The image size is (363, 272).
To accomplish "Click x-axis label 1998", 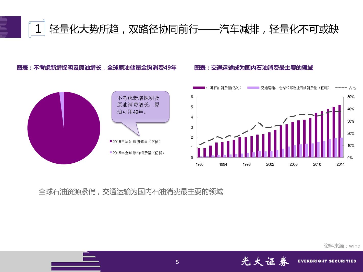I will tap(247, 164).
